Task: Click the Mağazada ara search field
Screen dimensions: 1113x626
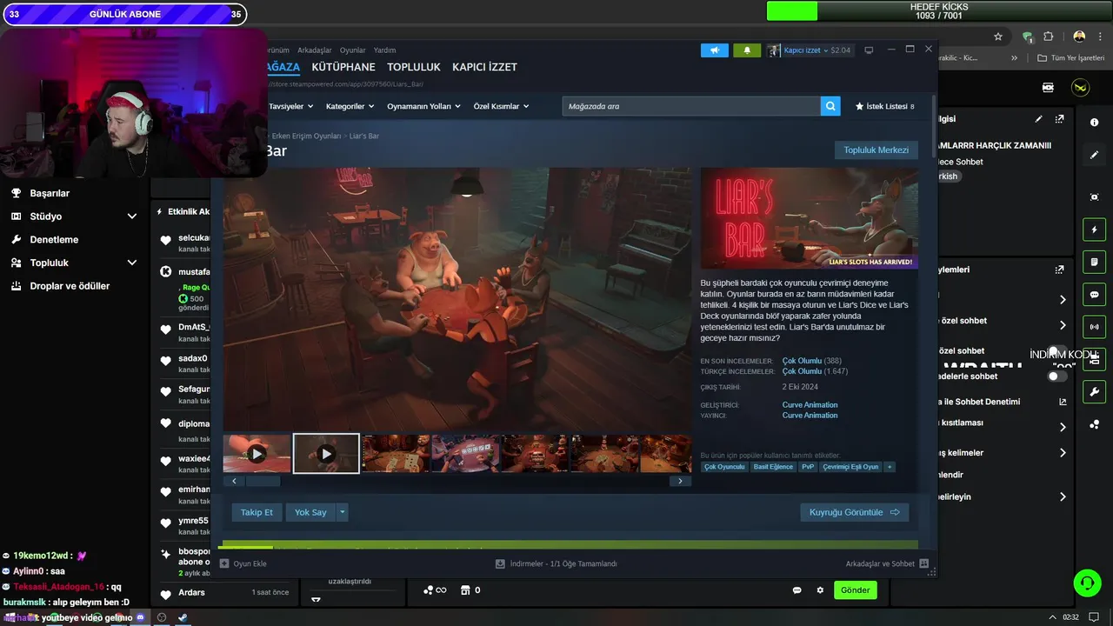Action: [691, 106]
